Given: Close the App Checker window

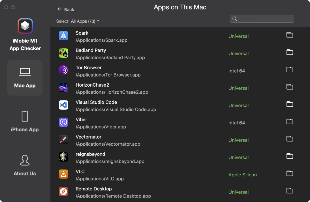Looking at the screenshot, I should 6,7.
